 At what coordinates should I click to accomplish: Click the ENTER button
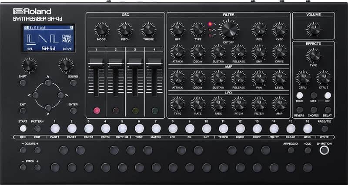(x=73, y=111)
